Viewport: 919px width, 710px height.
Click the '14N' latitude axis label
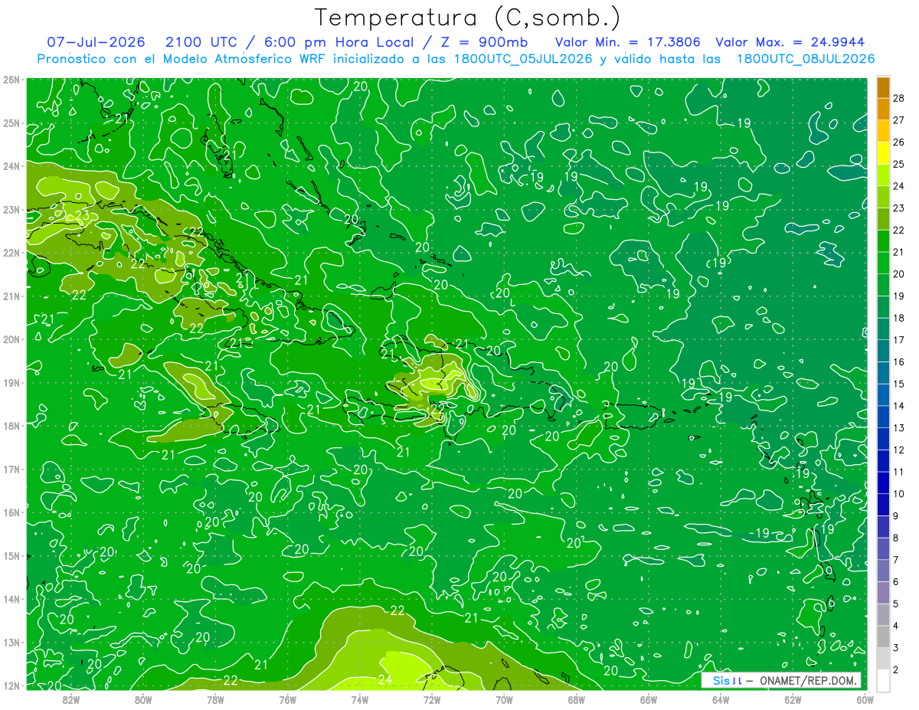[x=11, y=599]
